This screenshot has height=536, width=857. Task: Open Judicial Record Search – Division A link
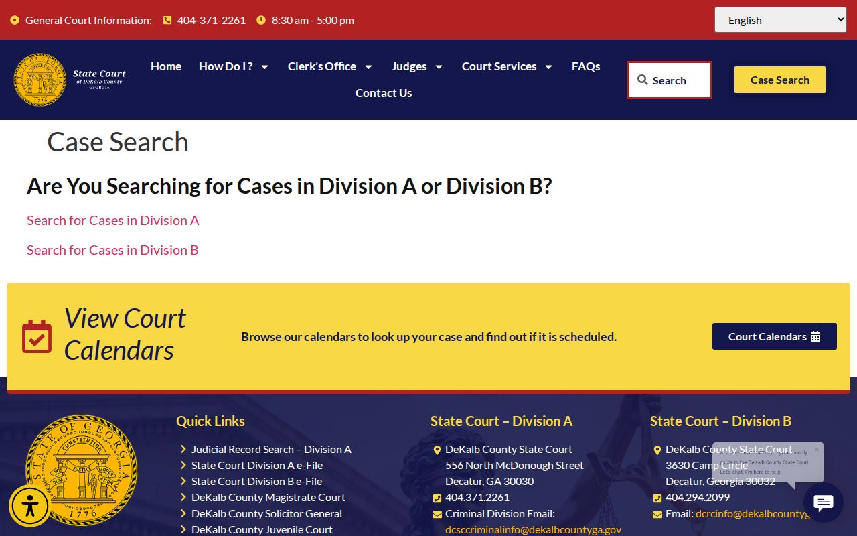271,449
